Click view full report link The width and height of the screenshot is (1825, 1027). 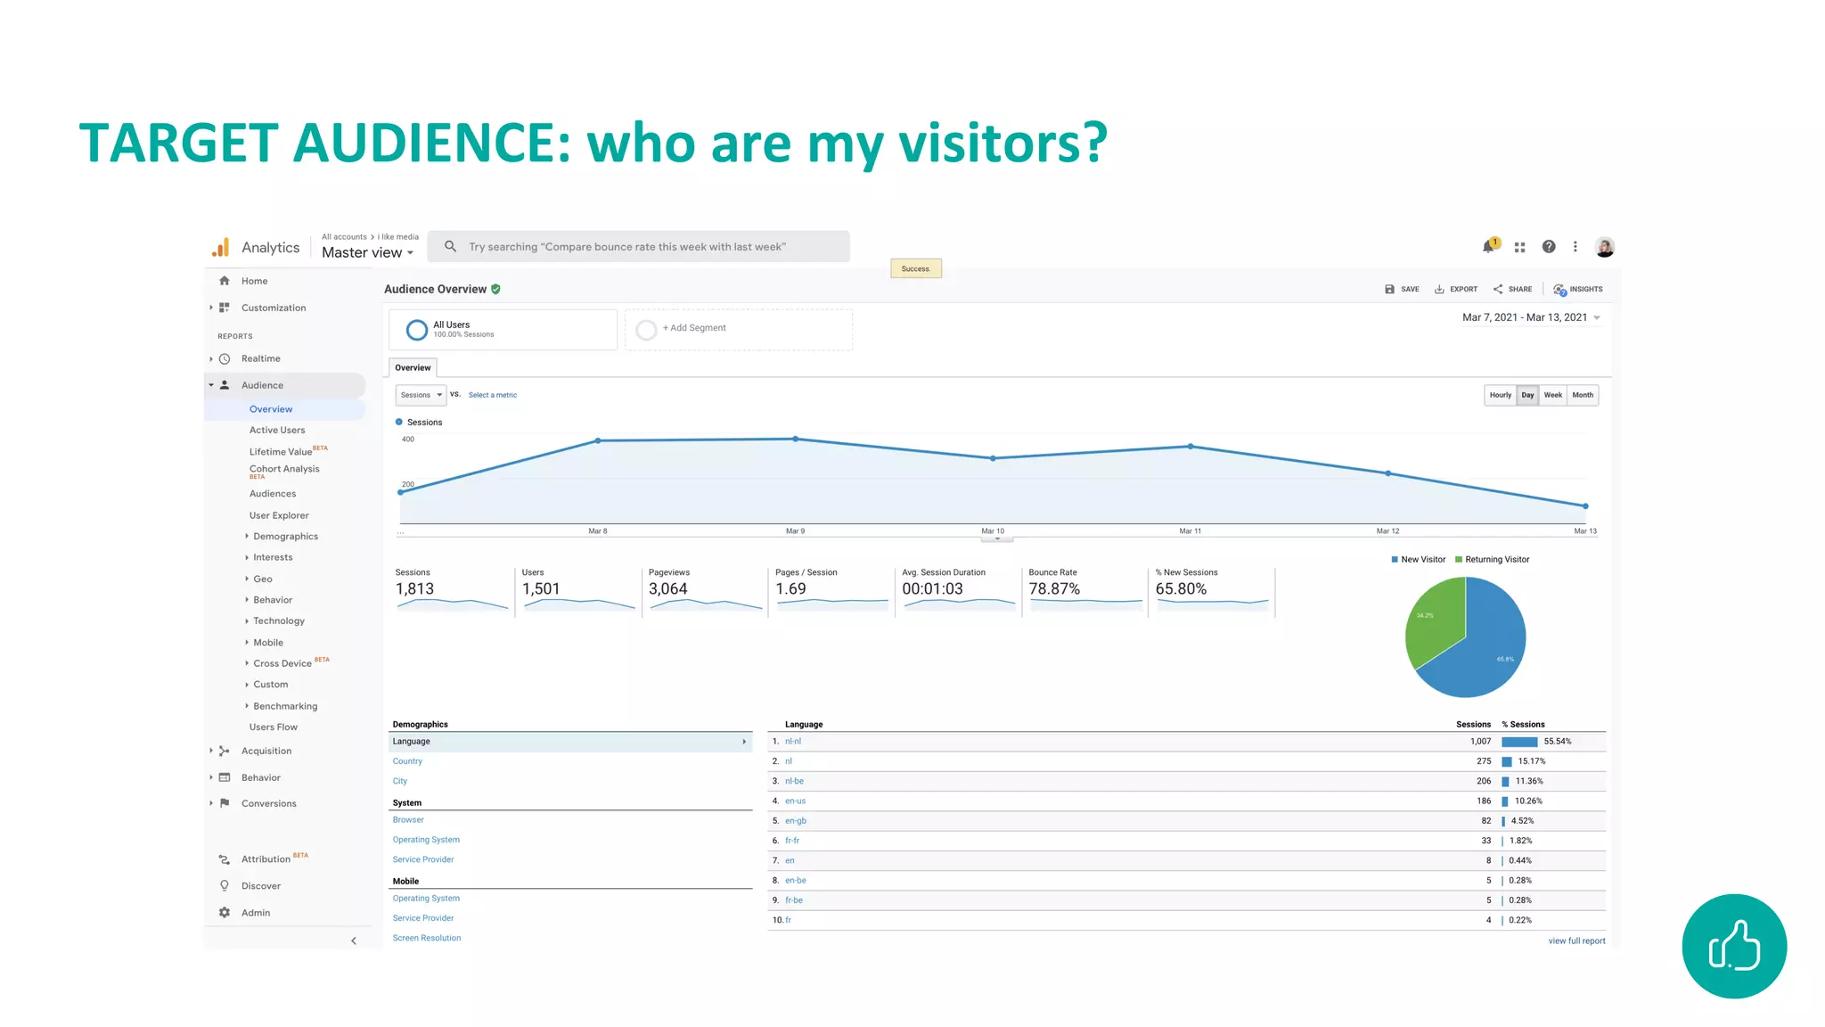pos(1576,941)
